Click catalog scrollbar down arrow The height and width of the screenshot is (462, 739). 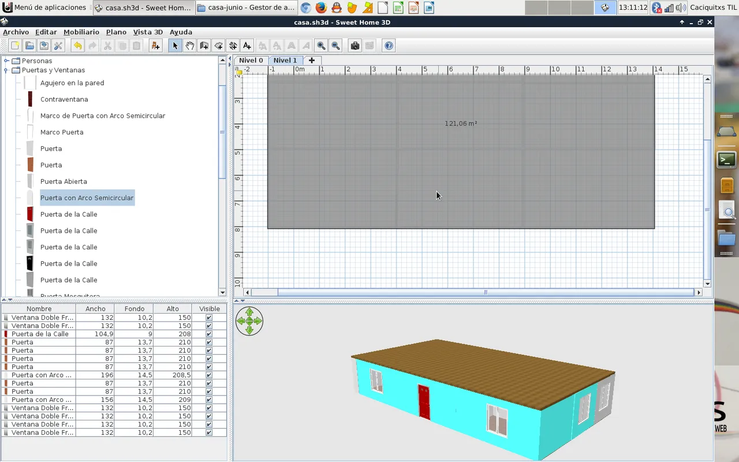[x=222, y=293]
